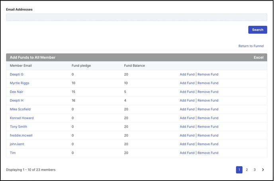Add Fund for john.kent
Screen dimensions: 274x181
[x=187, y=144]
